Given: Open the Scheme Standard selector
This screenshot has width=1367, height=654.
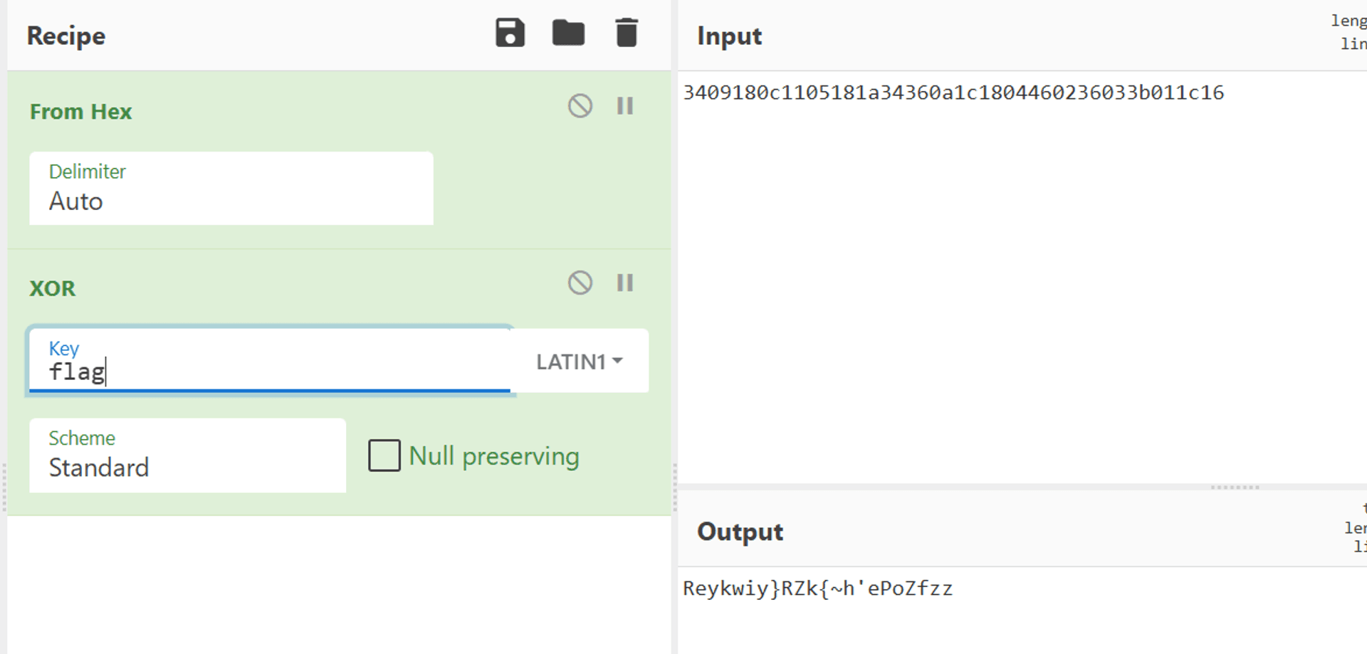Looking at the screenshot, I should tap(188, 455).
